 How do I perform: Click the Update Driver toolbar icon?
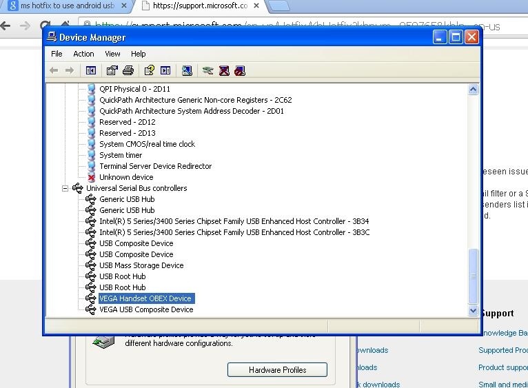click(207, 70)
